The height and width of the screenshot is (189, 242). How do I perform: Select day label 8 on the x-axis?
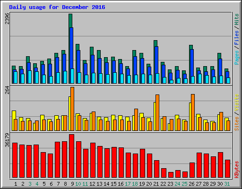coord(65,184)
